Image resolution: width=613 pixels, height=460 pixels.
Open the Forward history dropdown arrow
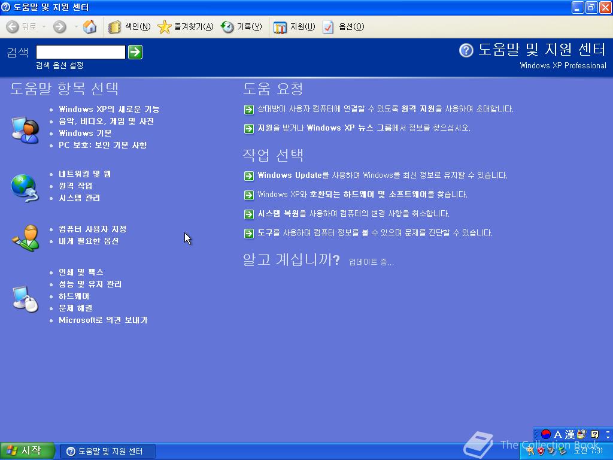coord(76,26)
